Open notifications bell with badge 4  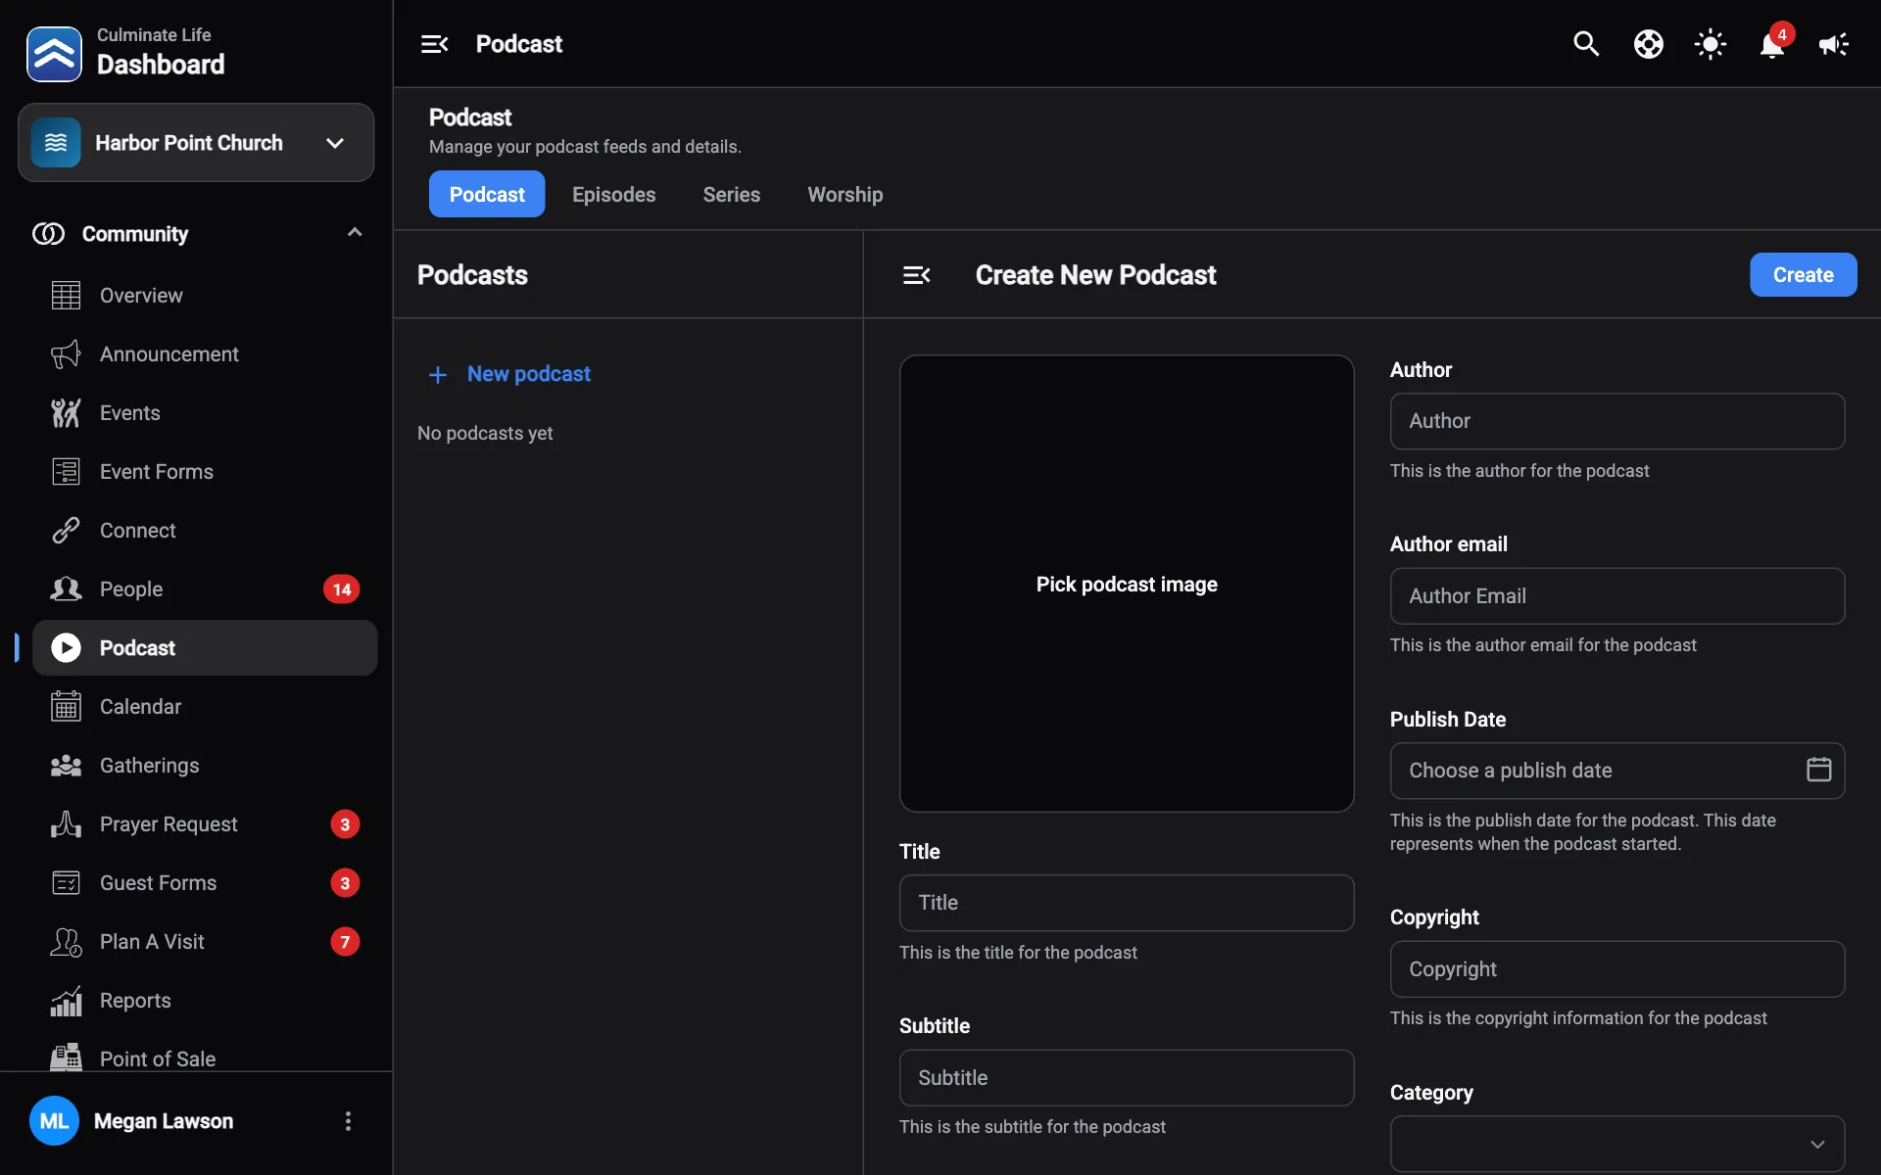pos(1772,44)
